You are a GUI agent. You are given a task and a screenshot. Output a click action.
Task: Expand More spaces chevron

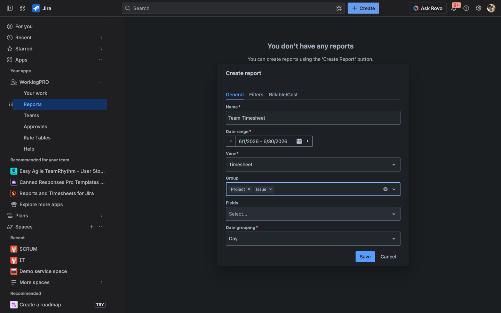101,282
